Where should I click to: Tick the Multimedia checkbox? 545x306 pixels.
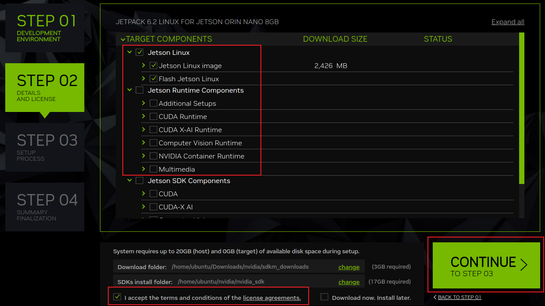[153, 169]
